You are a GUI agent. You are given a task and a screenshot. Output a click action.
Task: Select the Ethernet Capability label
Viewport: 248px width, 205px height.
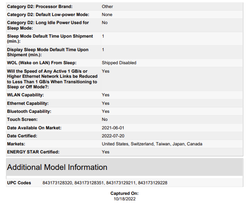pyautogui.click(x=28, y=103)
